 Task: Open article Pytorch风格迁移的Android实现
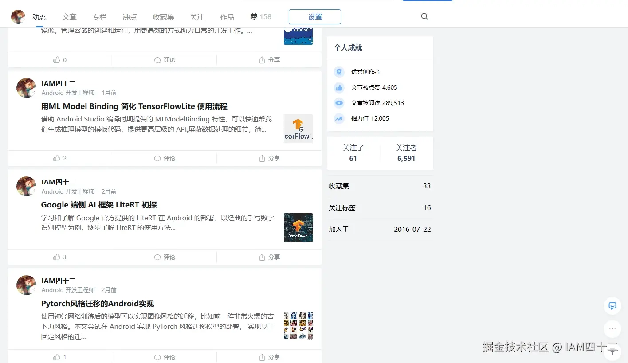[98, 304]
